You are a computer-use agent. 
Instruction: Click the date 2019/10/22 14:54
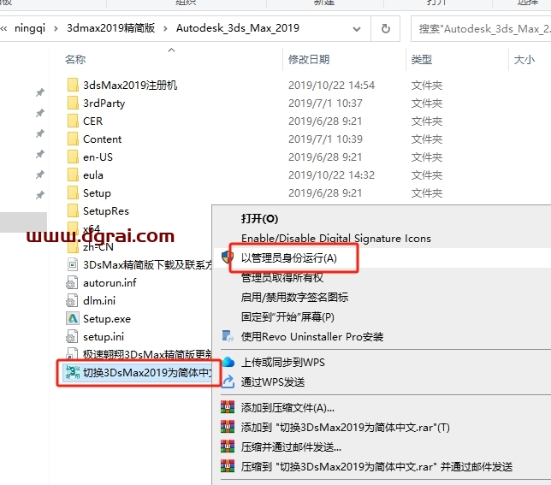tap(331, 86)
